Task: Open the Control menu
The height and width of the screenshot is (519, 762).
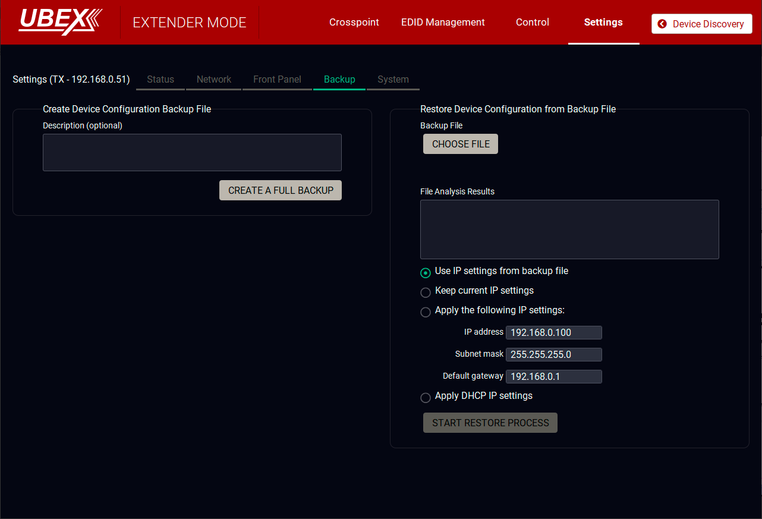Action: pos(532,23)
